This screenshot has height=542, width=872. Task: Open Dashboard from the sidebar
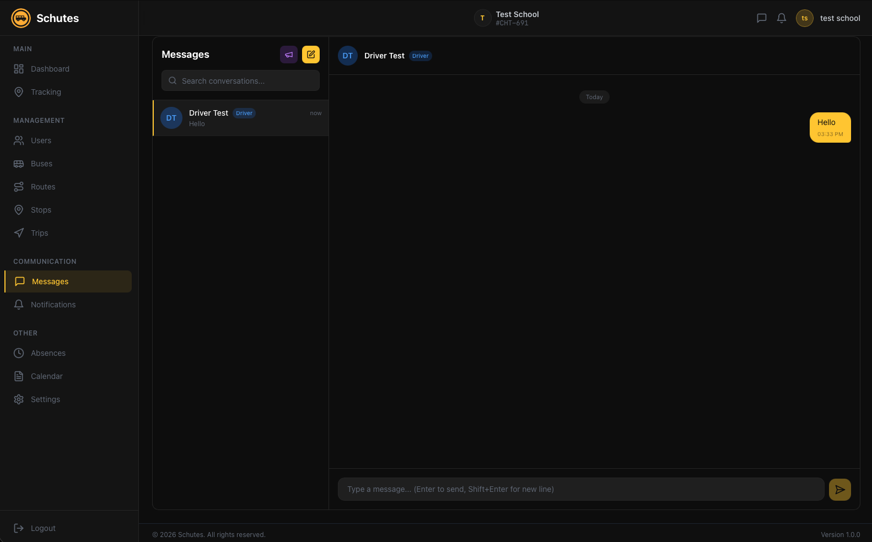[x=68, y=69]
